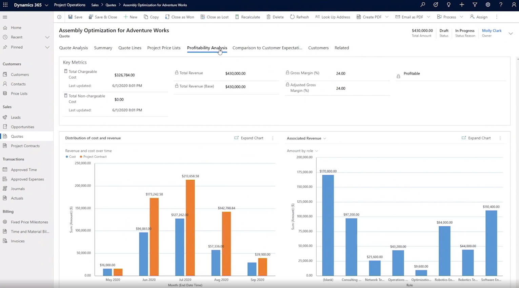The image size is (519, 288).
Task: Open Comparison to Customer Expectations tab
Action: [x=267, y=48]
